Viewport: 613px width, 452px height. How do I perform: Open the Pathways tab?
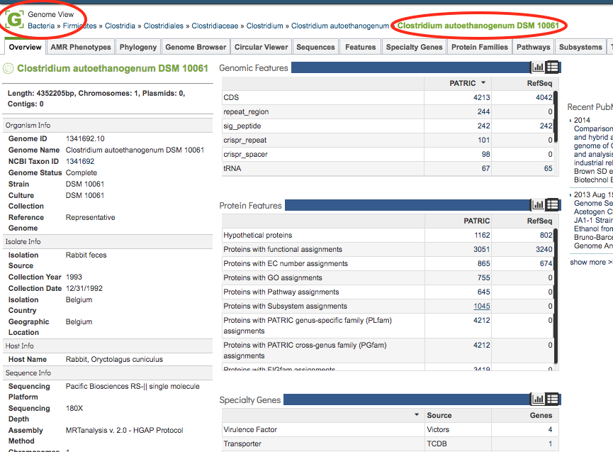533,47
